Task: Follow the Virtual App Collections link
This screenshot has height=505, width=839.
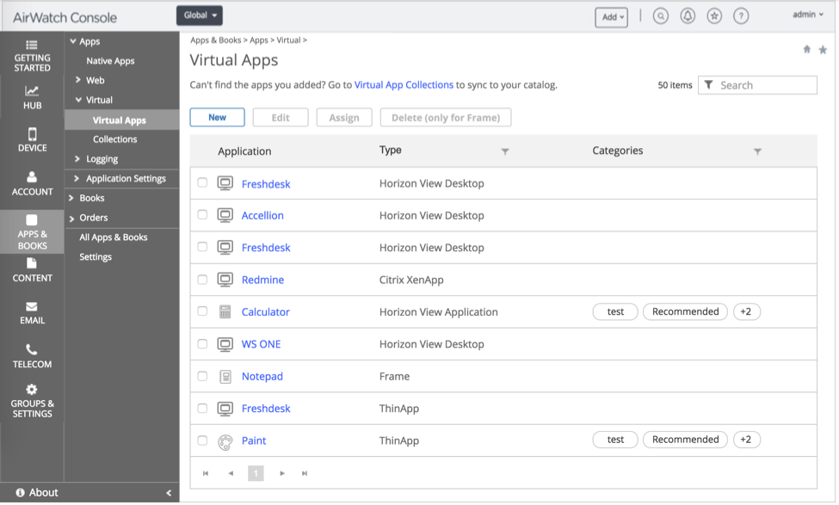Action: [404, 85]
